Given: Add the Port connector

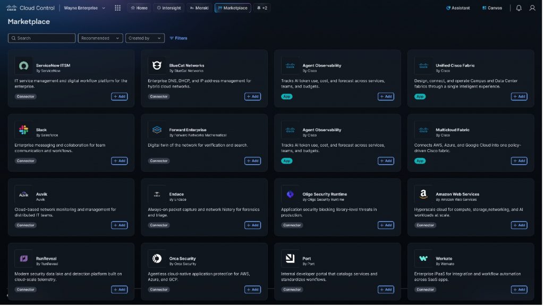Looking at the screenshot, I should pyautogui.click(x=387, y=291).
